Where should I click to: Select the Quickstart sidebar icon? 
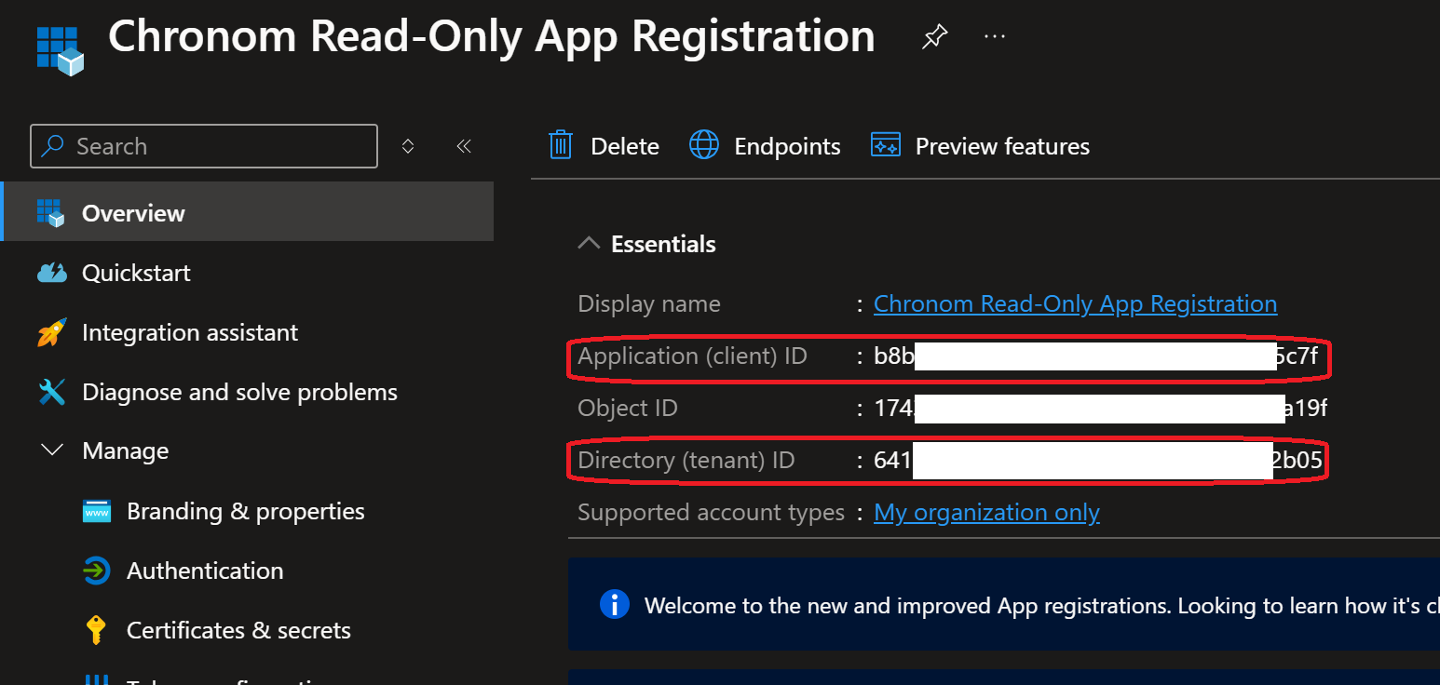[x=52, y=272]
